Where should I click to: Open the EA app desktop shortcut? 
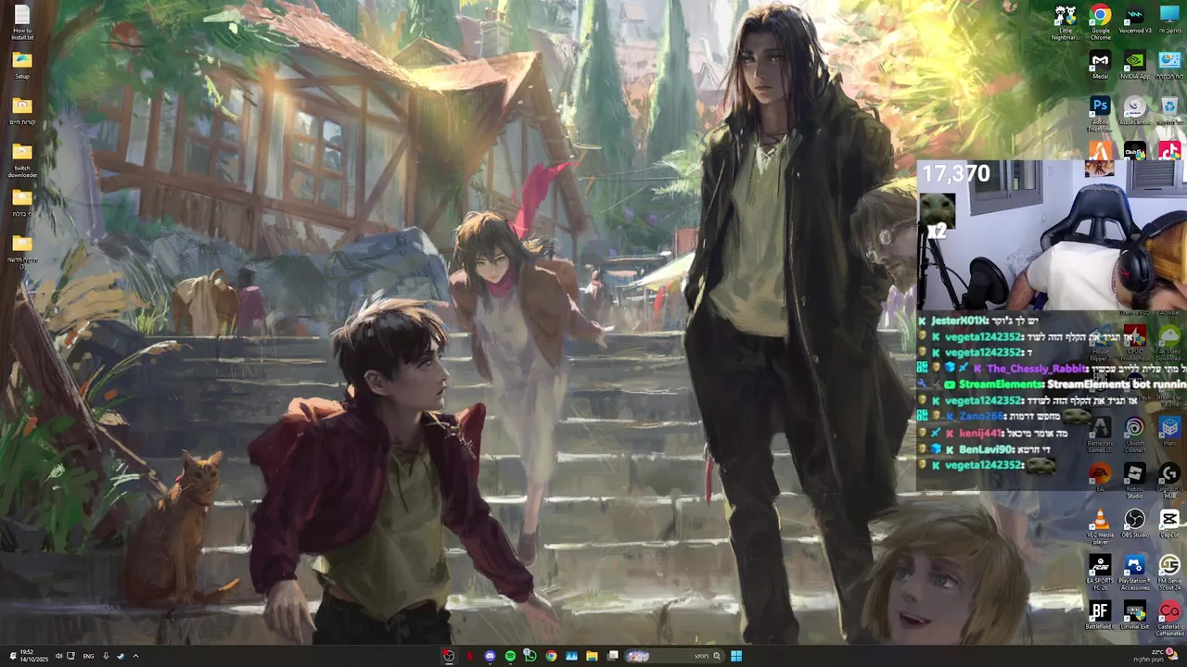click(x=1100, y=478)
